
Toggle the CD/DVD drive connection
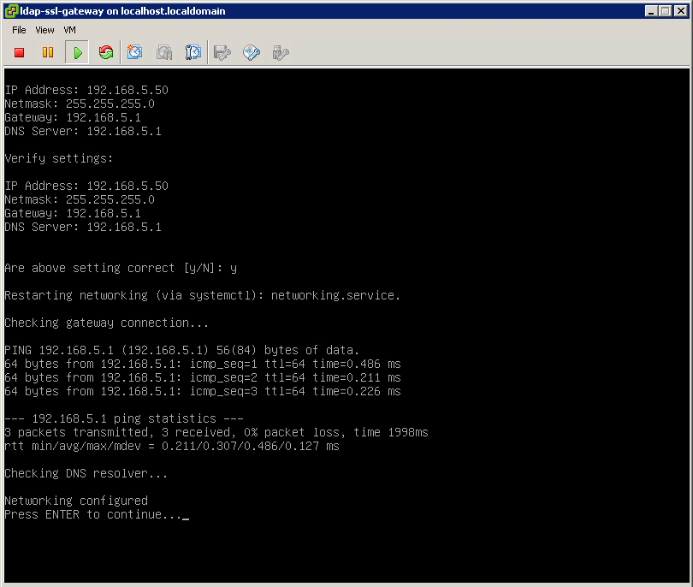click(x=251, y=52)
